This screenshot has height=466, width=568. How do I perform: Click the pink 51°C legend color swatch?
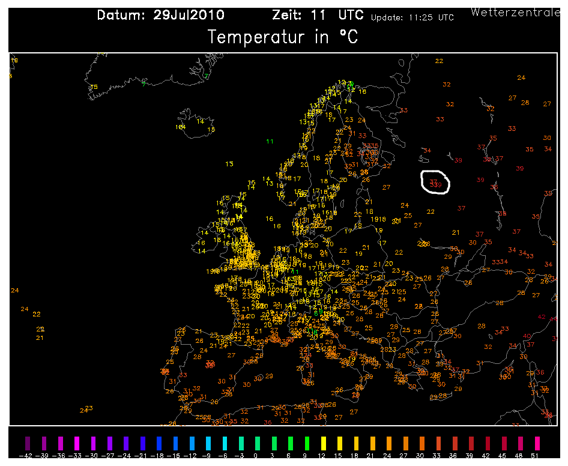pos(537,444)
